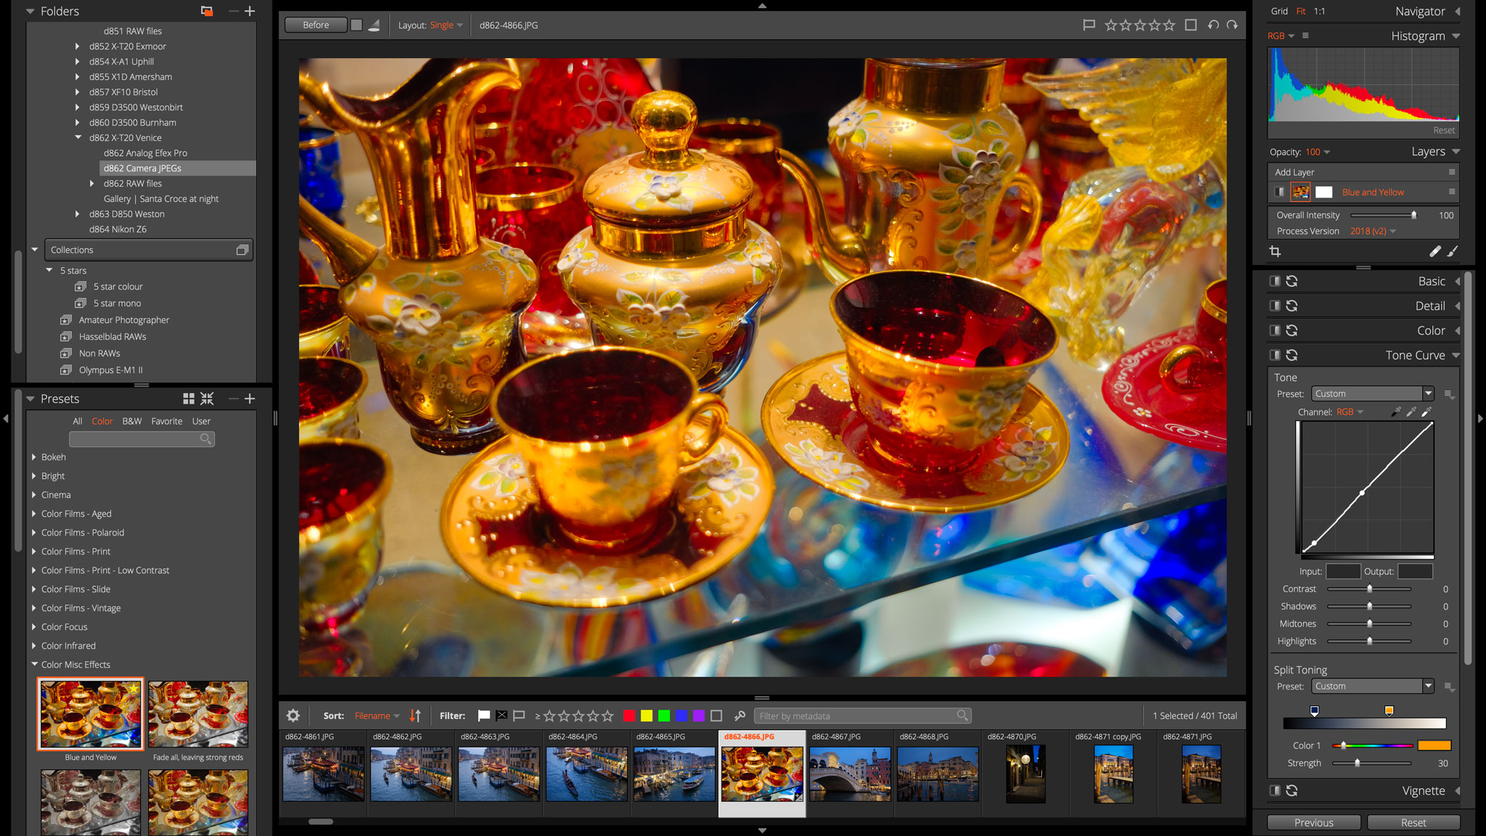This screenshot has height=836, width=1486.
Task: Switch presets to grid view icon
Action: click(x=189, y=398)
